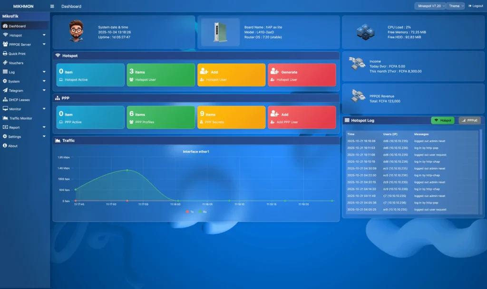Image resolution: width=487 pixels, height=289 pixels.
Task: Click the Logout link
Action: click(x=476, y=6)
